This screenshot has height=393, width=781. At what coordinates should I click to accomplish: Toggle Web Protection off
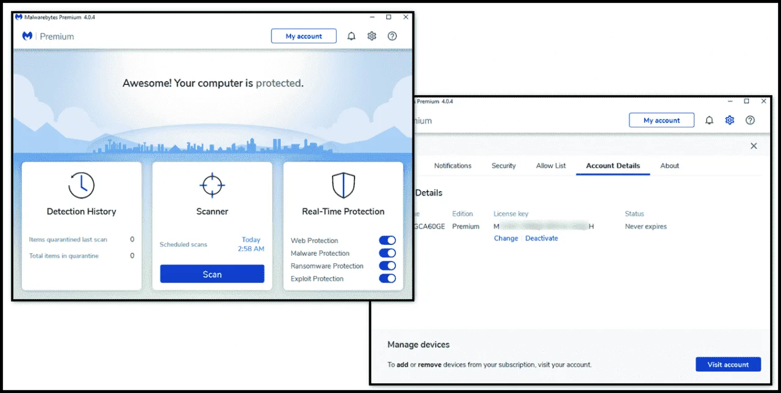pyautogui.click(x=387, y=241)
